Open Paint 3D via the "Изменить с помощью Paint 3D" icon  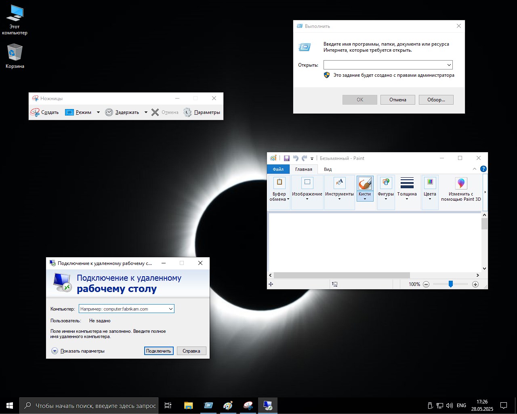pos(461,184)
